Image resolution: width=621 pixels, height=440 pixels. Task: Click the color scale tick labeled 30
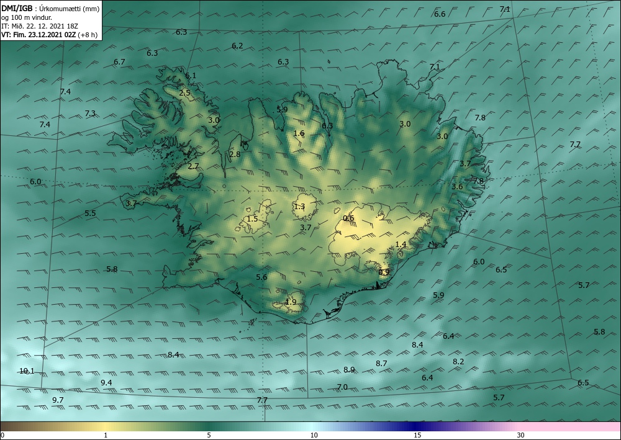tap(521, 435)
